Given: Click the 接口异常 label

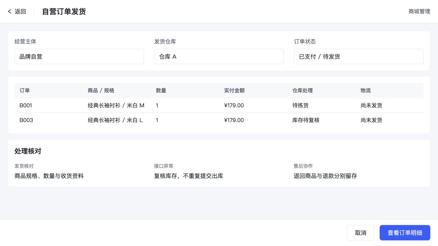Looking at the screenshot, I should pyautogui.click(x=164, y=166).
